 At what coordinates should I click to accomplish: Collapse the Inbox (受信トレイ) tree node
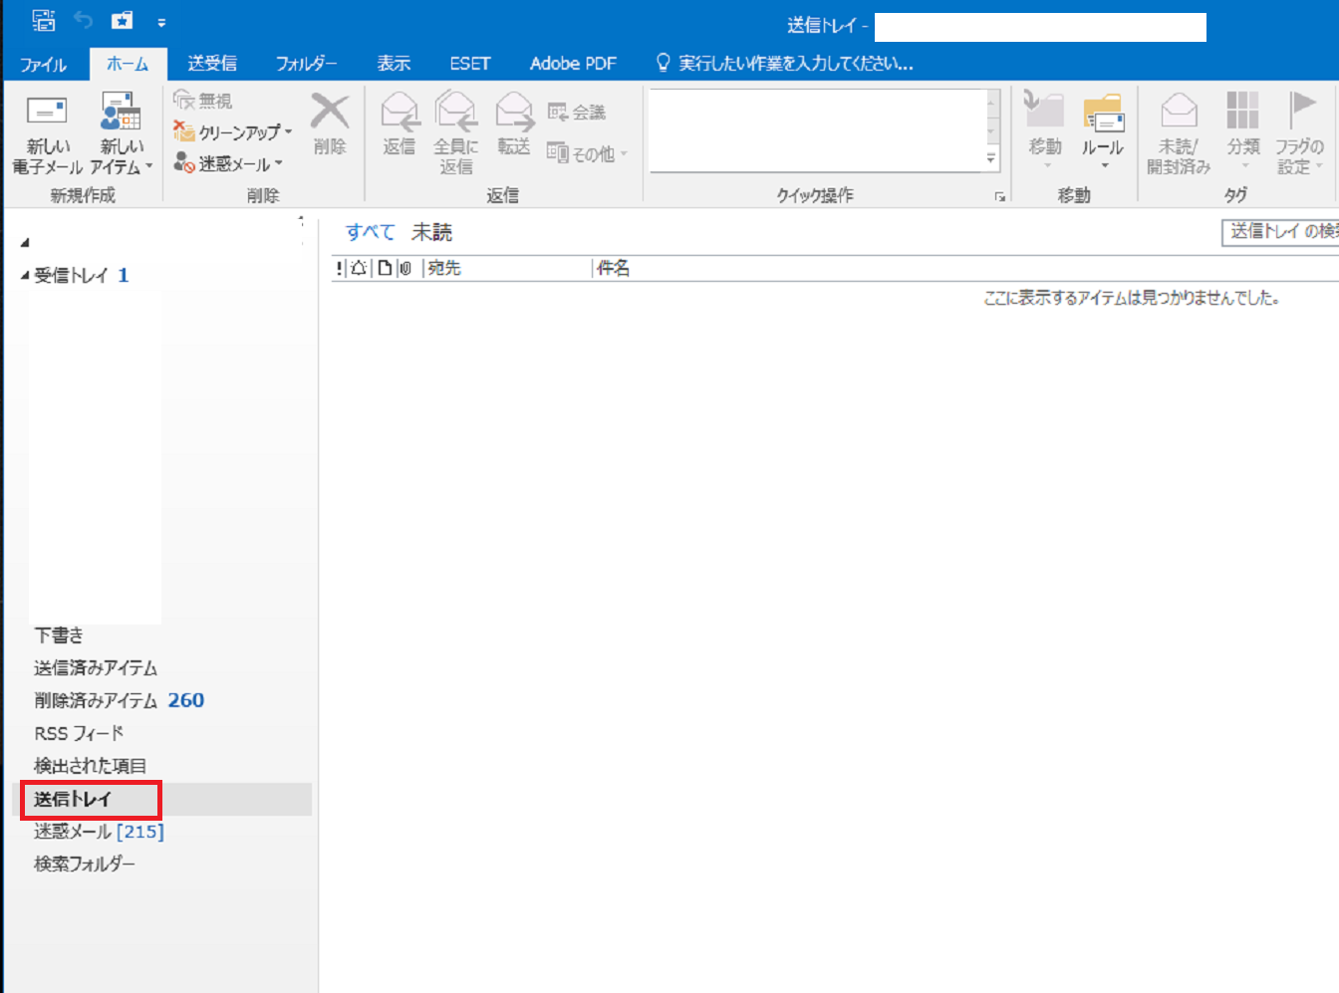click(x=25, y=276)
